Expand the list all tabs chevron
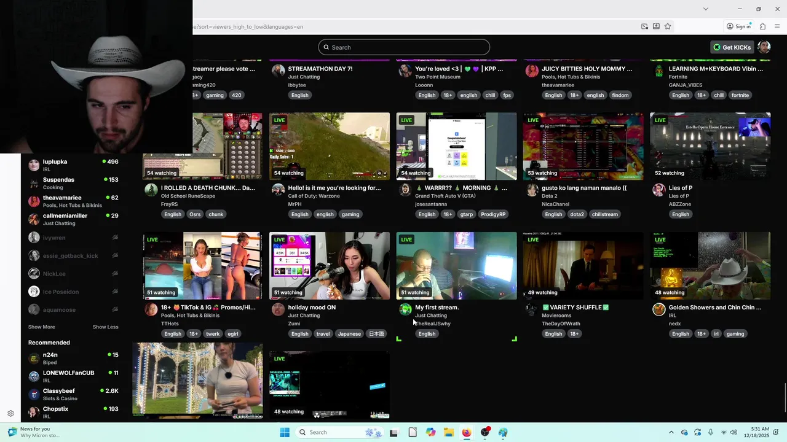Image resolution: width=787 pixels, height=442 pixels. (x=705, y=9)
